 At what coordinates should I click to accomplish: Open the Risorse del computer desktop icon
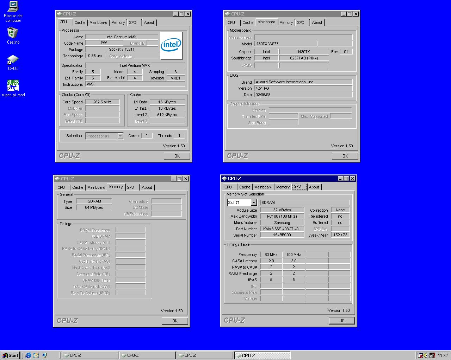coord(13,12)
